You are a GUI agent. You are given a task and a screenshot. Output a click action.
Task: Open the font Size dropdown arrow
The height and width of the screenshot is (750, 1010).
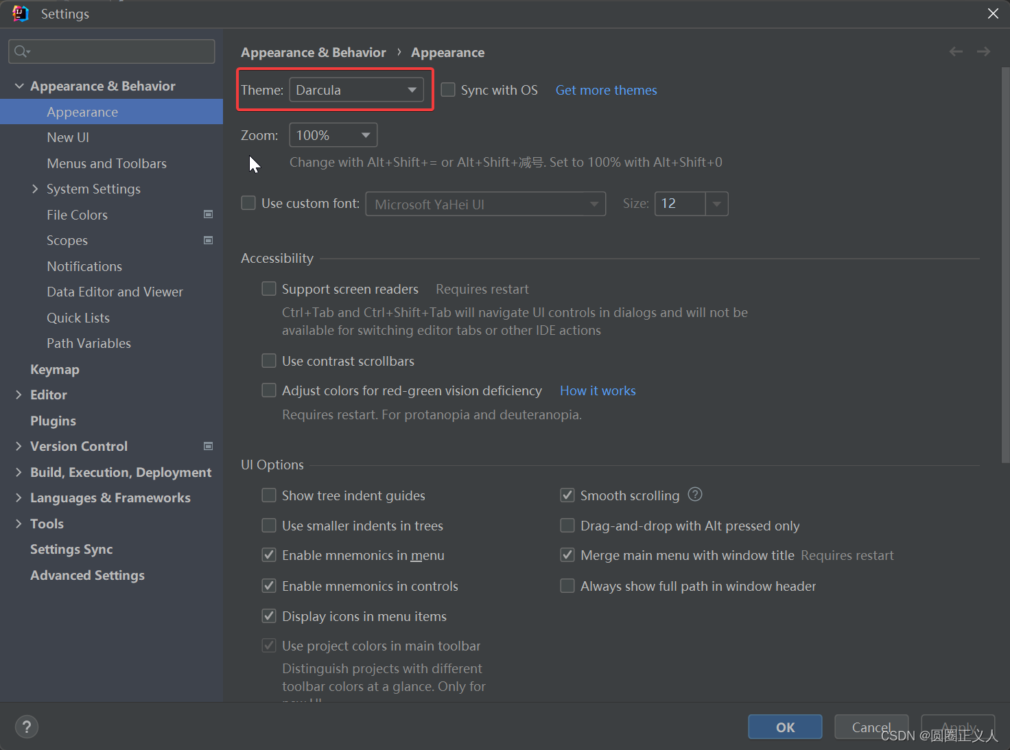(717, 204)
